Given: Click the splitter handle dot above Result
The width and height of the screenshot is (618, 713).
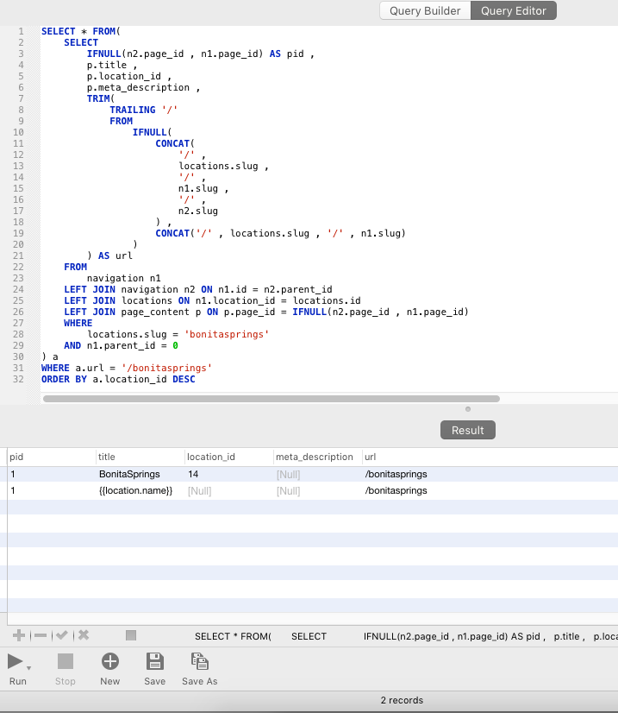Looking at the screenshot, I should [468, 409].
